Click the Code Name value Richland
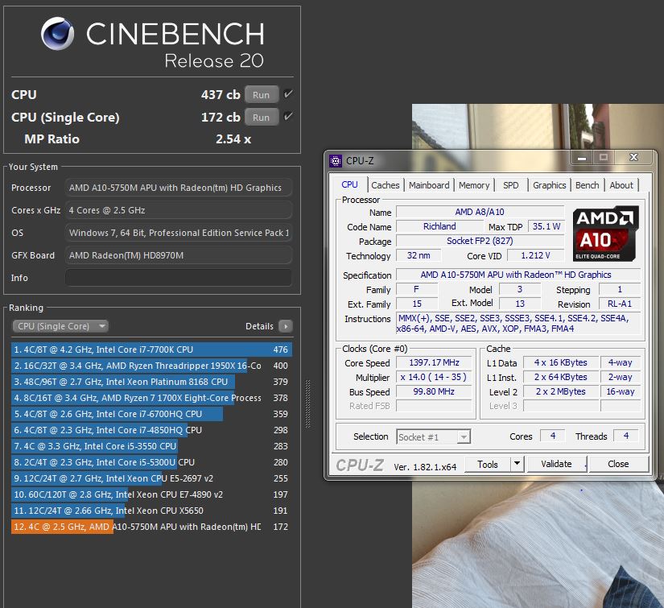Image resolution: width=664 pixels, height=608 pixels. (439, 226)
